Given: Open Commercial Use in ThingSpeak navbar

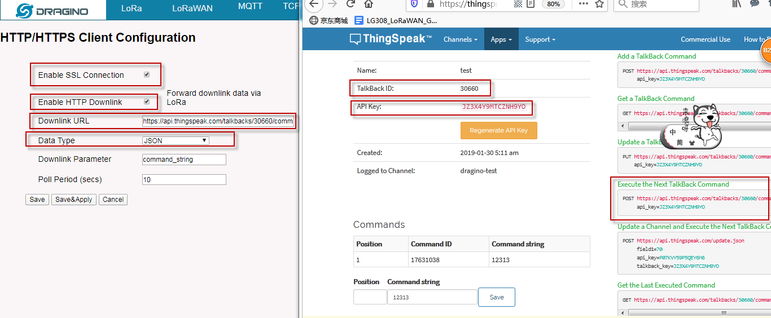Looking at the screenshot, I should tap(706, 39).
